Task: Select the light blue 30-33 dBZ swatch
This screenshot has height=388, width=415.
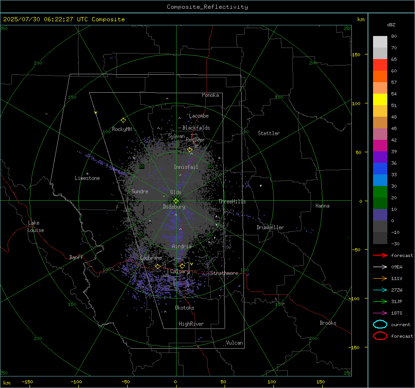Action: (x=380, y=180)
